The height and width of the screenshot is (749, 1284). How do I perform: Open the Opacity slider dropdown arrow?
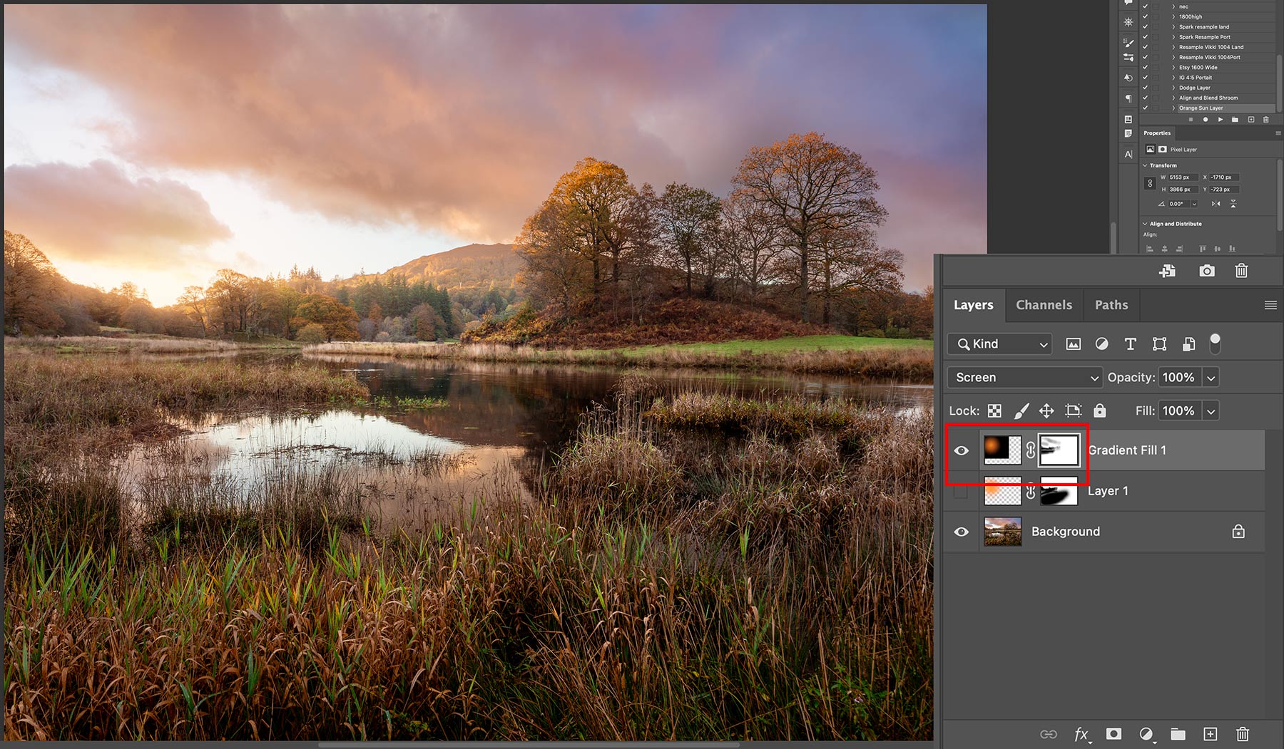[1211, 378]
